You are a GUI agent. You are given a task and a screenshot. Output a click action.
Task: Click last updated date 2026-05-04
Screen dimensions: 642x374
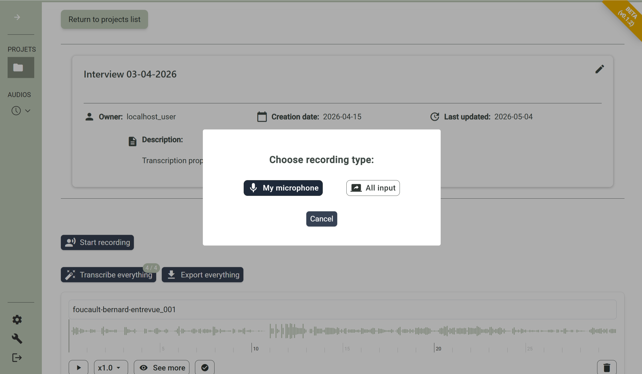(513, 117)
